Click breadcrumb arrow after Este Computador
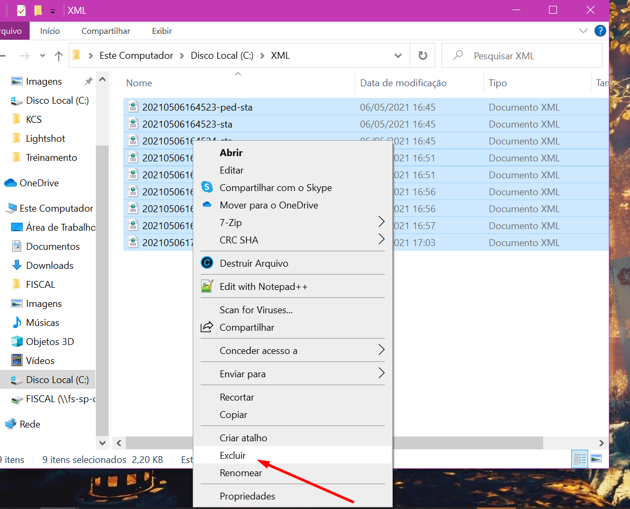 (182, 56)
